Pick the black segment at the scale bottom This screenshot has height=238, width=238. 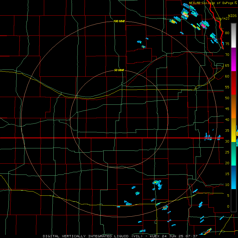click(x=234, y=200)
